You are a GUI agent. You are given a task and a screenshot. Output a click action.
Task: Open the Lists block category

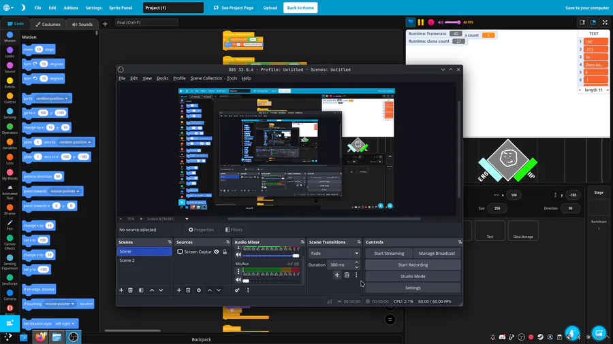[x=10, y=159]
